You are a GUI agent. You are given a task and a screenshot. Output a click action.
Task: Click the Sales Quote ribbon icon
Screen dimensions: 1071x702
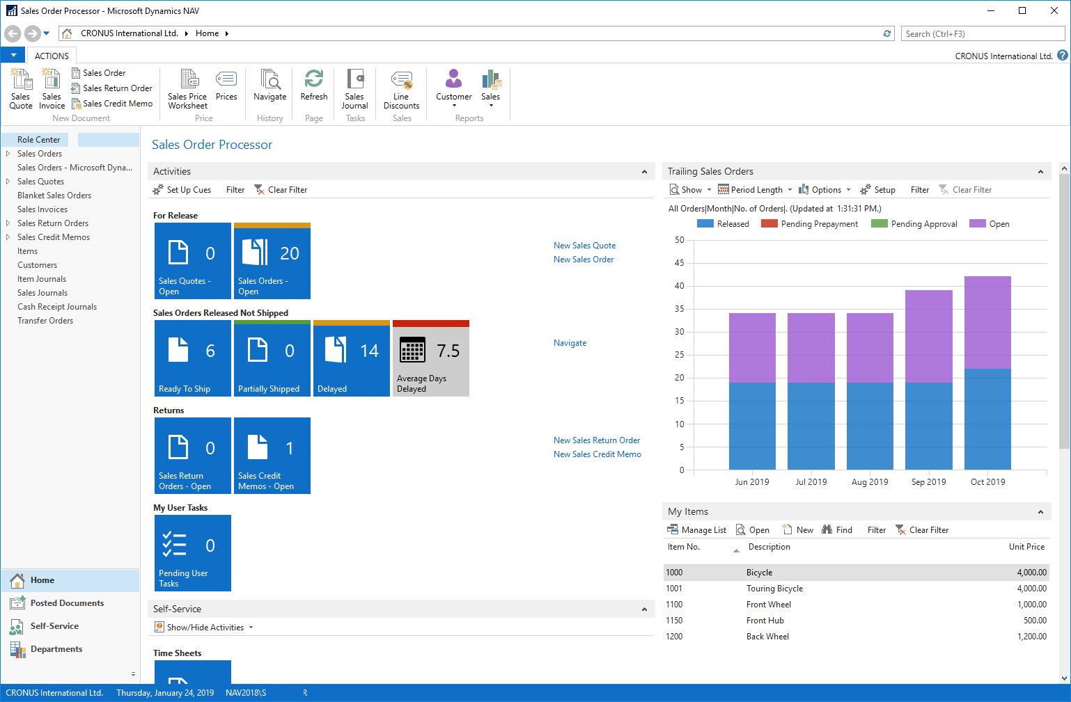(x=20, y=88)
